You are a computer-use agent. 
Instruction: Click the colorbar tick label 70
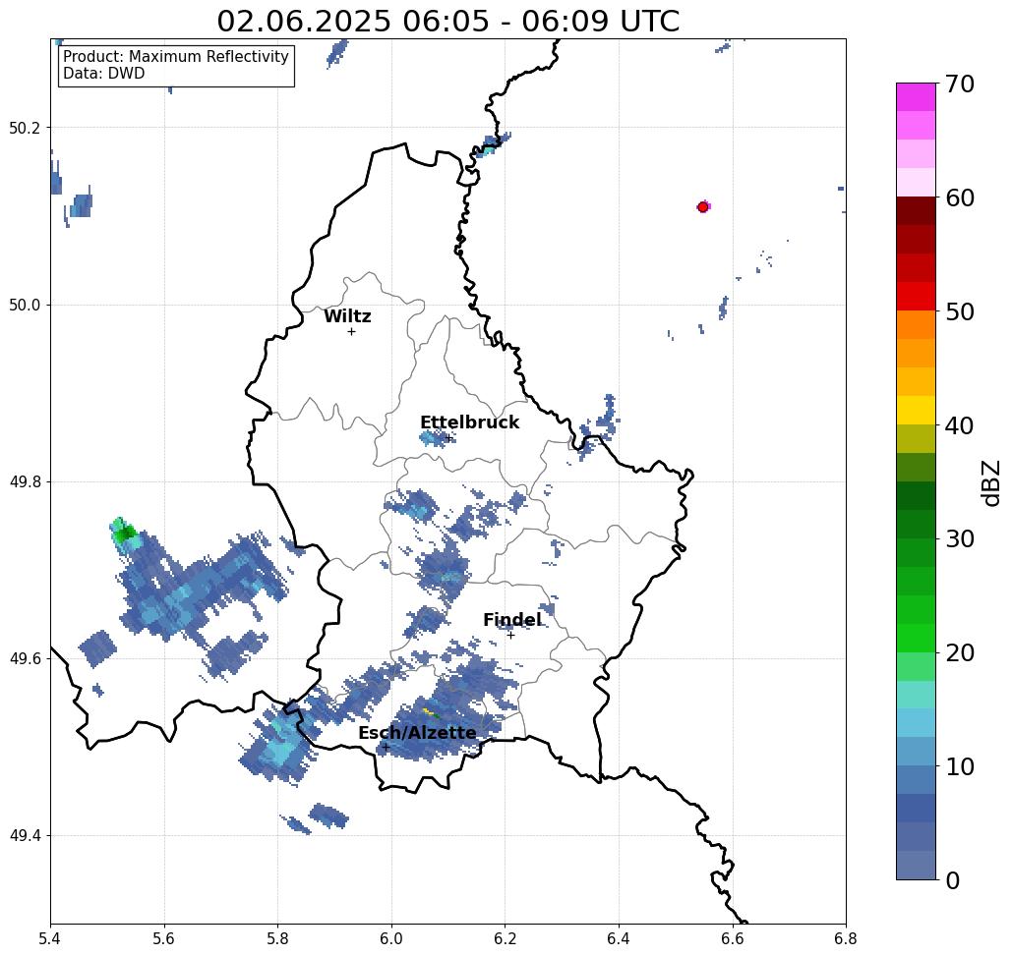960,84
